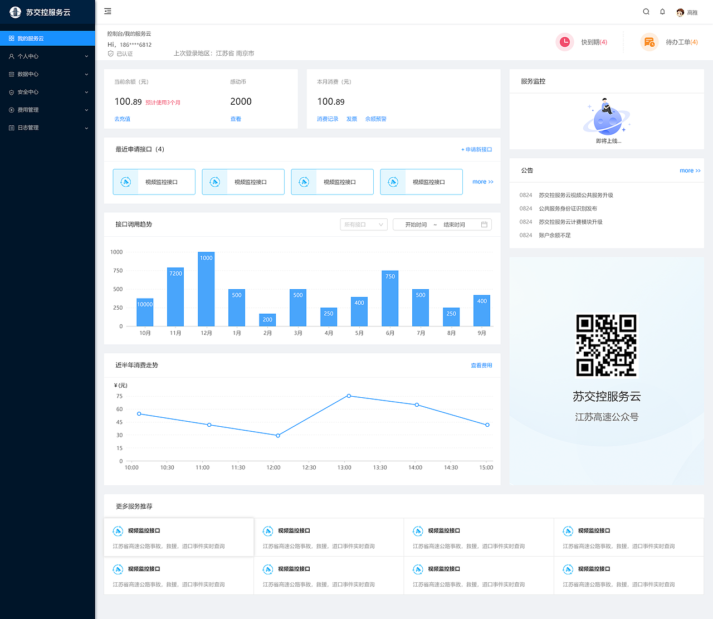713x619 pixels.
Task: Open 安全中心 menu item
Action: [x=47, y=92]
